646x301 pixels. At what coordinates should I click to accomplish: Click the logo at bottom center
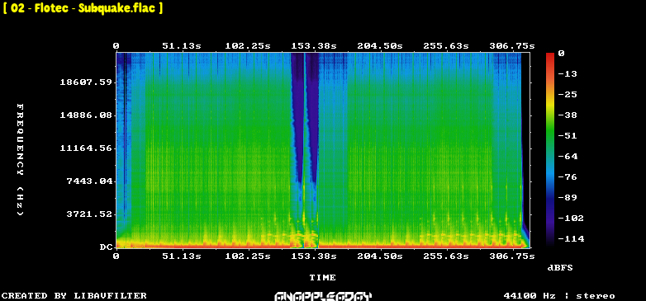tap(323, 296)
